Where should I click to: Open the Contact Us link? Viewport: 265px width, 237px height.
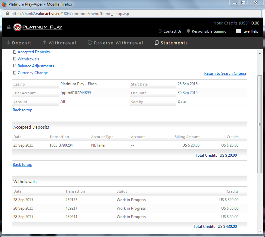tap(173, 31)
